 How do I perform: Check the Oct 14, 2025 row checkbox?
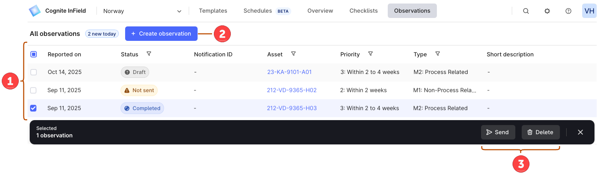click(x=34, y=72)
